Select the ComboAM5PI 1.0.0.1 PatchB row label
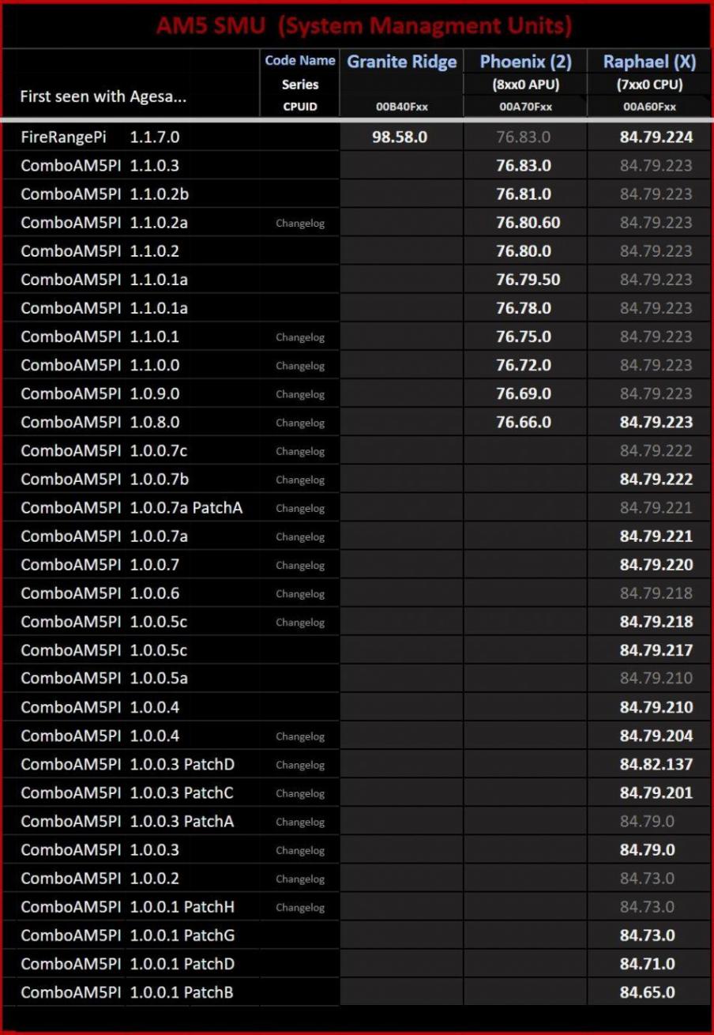This screenshot has width=714, height=1035. [127, 992]
